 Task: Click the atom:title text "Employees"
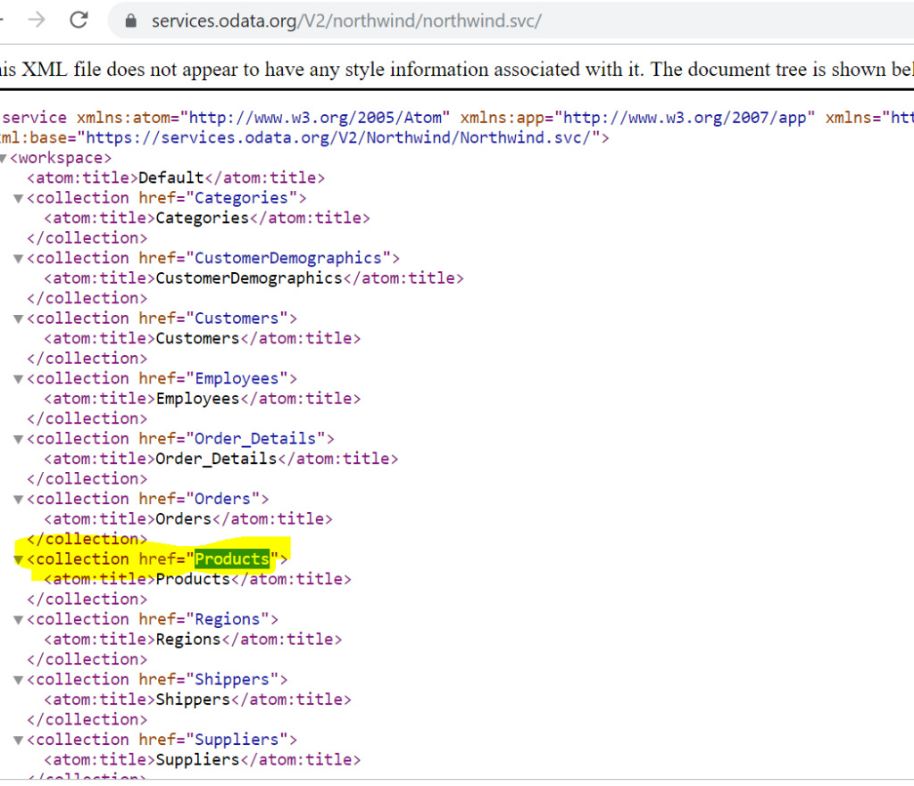(197, 399)
